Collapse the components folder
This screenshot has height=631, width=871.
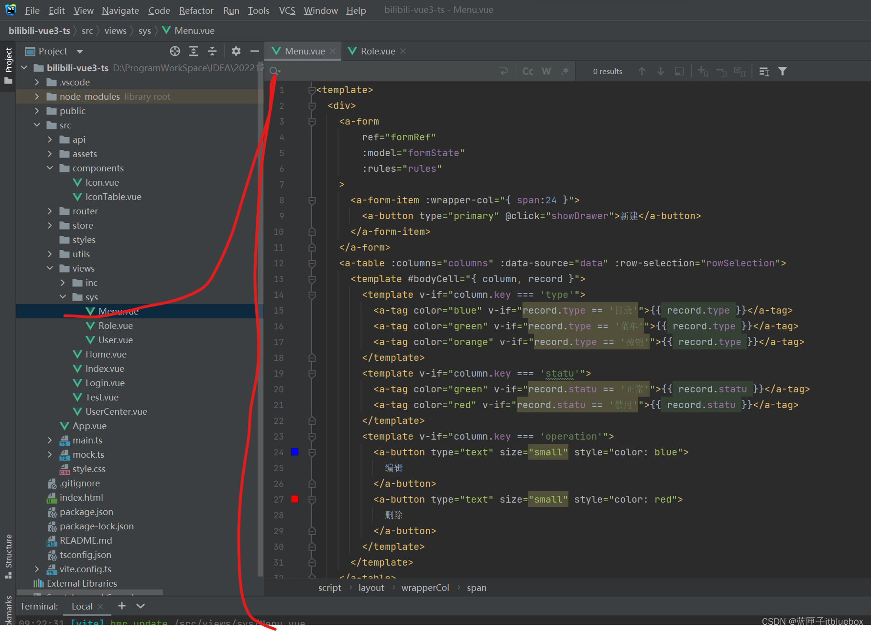[50, 168]
